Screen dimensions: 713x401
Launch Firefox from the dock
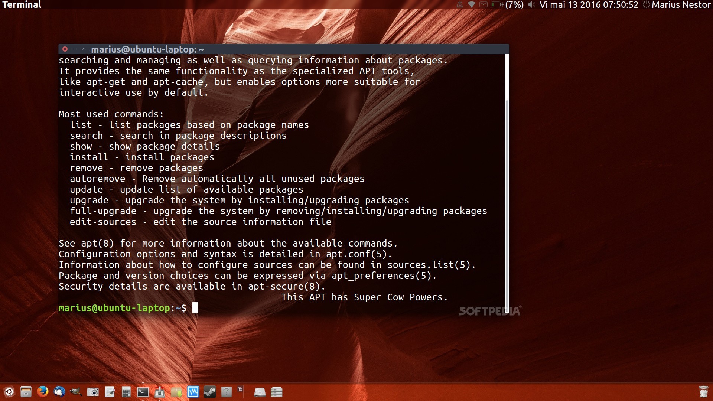point(43,392)
